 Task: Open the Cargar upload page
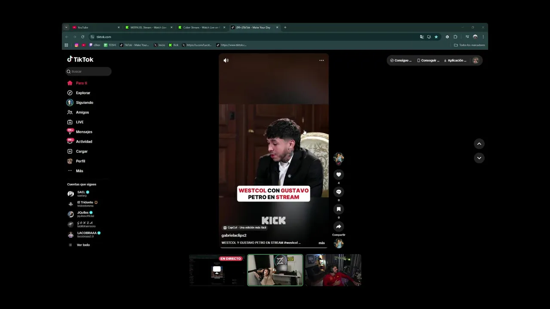(x=77, y=151)
